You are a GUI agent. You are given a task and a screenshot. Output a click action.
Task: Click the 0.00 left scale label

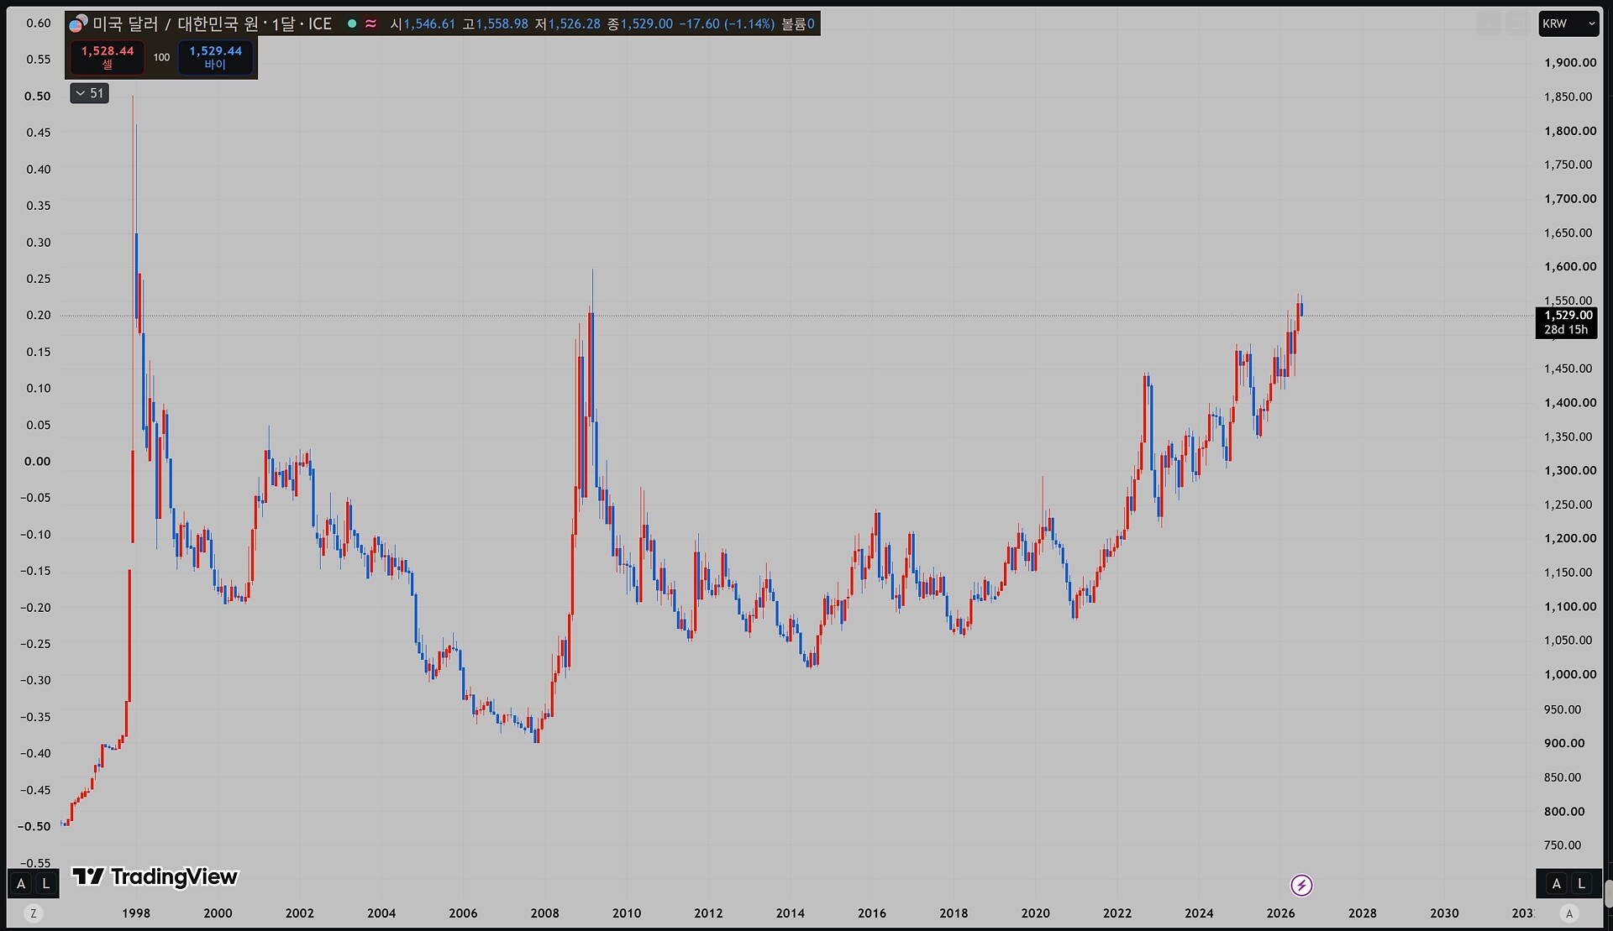click(x=38, y=461)
